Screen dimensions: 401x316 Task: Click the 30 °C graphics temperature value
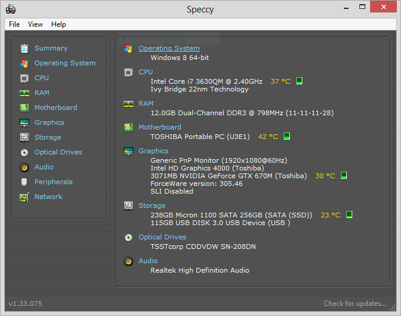325,176
